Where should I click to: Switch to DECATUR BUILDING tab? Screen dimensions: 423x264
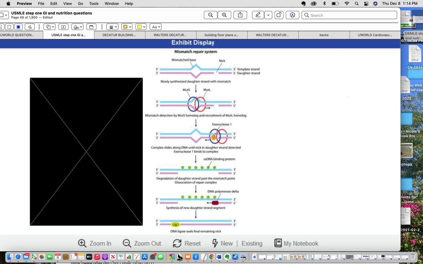tap(119, 35)
